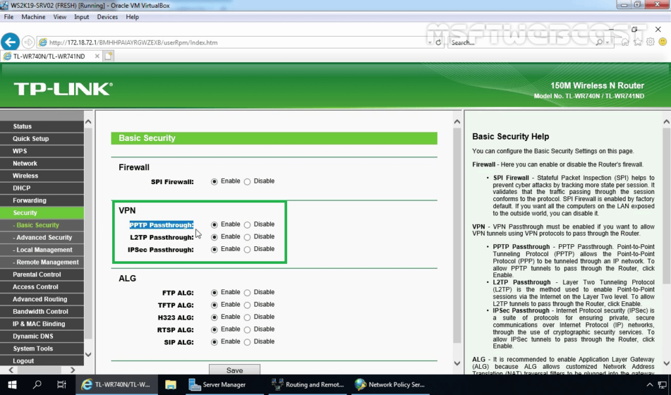
Task: Open taskbar search icon
Action: pyautogui.click(x=37, y=385)
